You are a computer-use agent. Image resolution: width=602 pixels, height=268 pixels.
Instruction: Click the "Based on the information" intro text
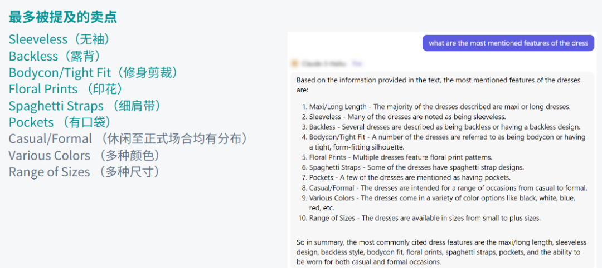(x=438, y=85)
